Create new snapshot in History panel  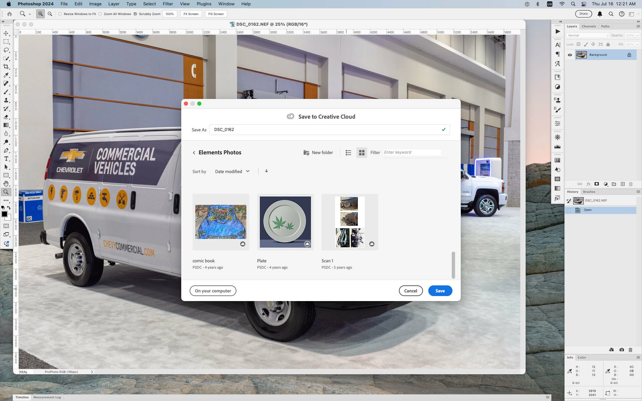[x=622, y=350]
